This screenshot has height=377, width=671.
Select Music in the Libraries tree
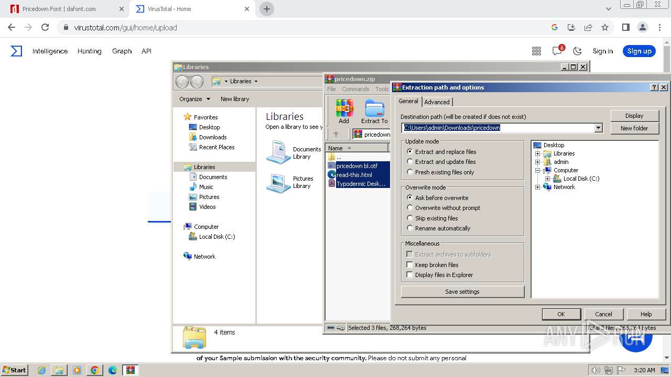pos(206,187)
